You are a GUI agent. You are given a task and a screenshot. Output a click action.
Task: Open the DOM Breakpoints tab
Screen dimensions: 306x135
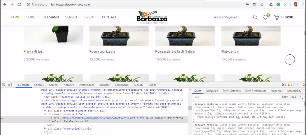(255, 91)
